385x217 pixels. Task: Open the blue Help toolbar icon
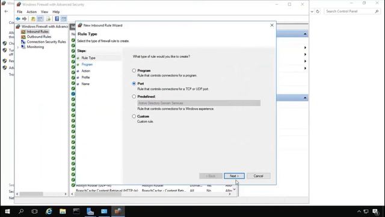57,19
